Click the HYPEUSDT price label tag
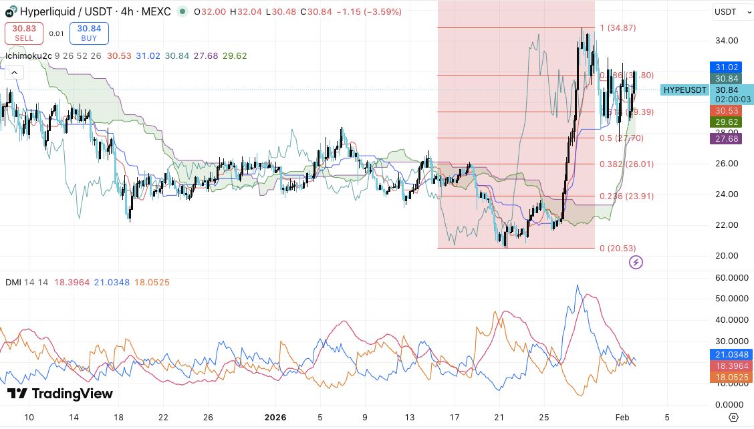The width and height of the screenshot is (754, 429). (x=684, y=90)
